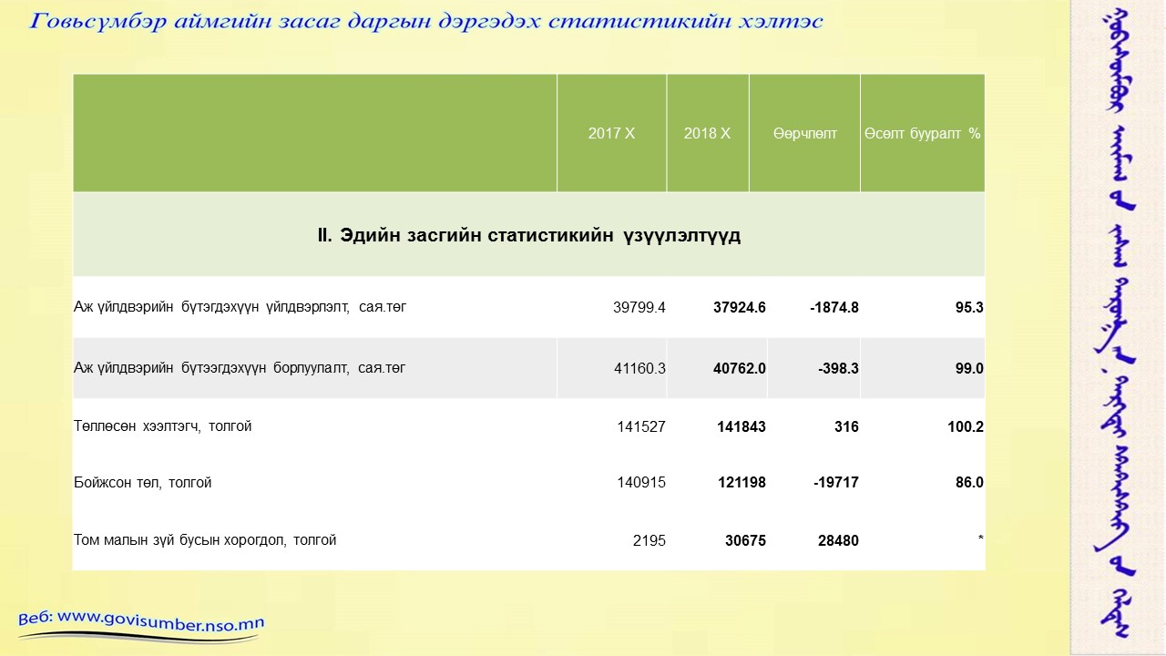
Task: Click the Аж үйлдвэрийн бүтэгдэхүүн үйлдвэрлэлт row label
Action: tap(240, 307)
